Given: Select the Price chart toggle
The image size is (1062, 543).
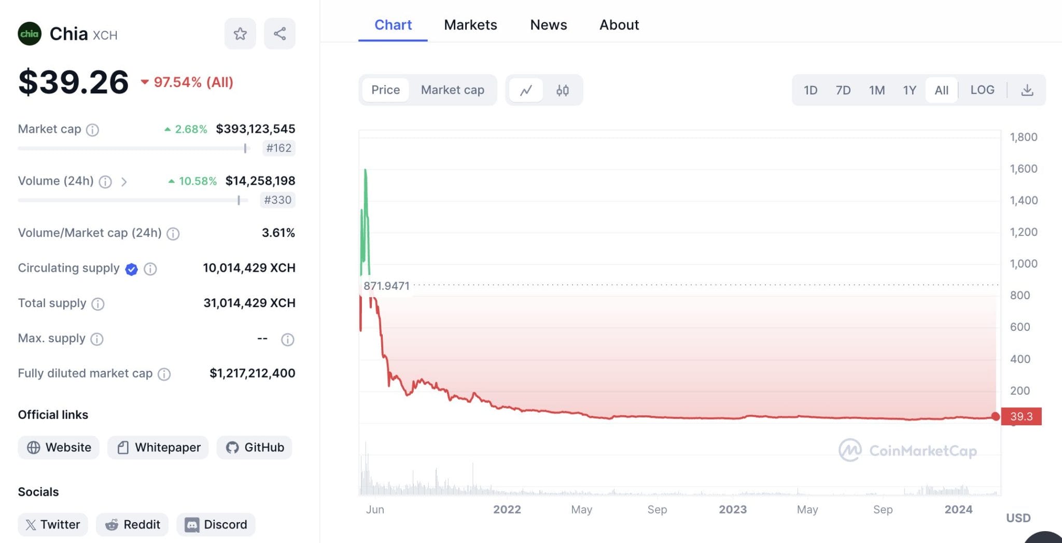Looking at the screenshot, I should coord(385,90).
